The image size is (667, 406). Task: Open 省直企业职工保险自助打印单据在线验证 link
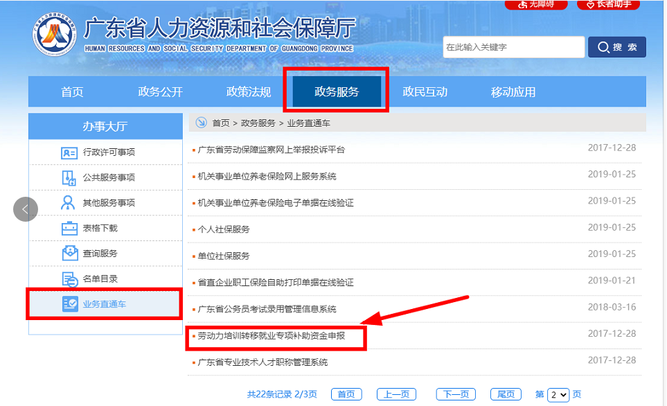pos(276,283)
